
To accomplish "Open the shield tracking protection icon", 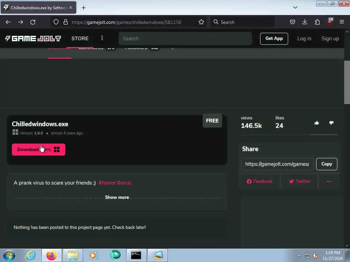I will (x=56, y=22).
